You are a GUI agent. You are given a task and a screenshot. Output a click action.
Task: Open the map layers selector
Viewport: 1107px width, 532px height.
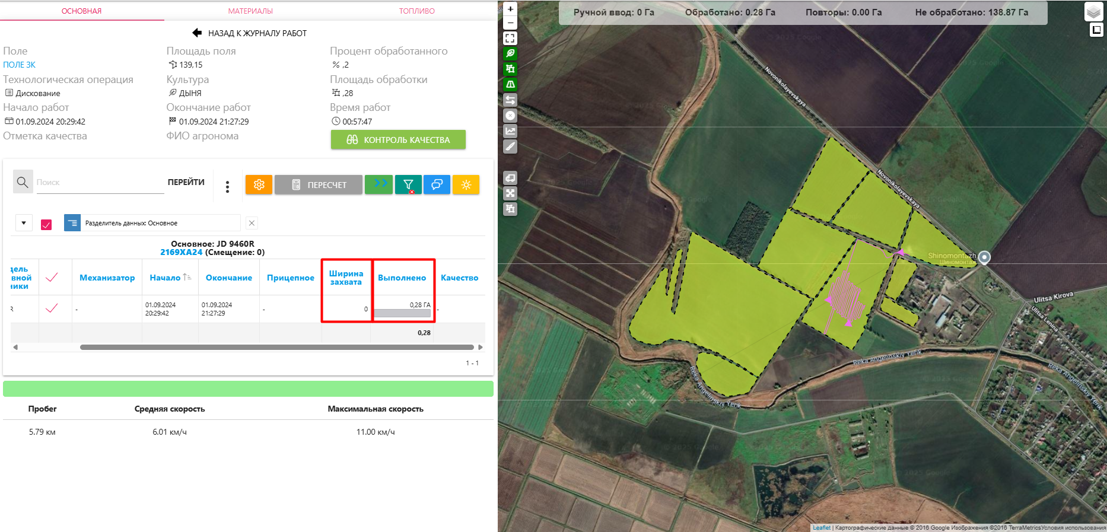click(x=1093, y=11)
